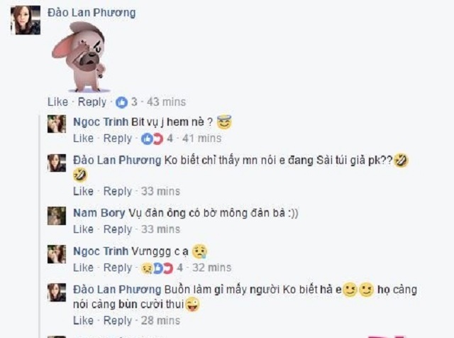Screen dimensions: 454x338
Task: Click Ngoc Trinh's avatar beside 'Vưnggg c ạ'
Action: (57, 254)
